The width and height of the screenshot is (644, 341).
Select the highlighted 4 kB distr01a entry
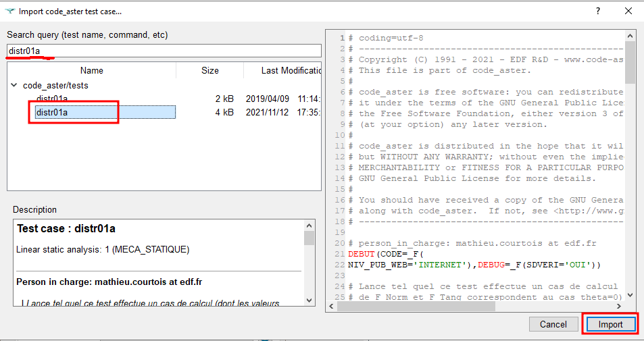coord(52,112)
